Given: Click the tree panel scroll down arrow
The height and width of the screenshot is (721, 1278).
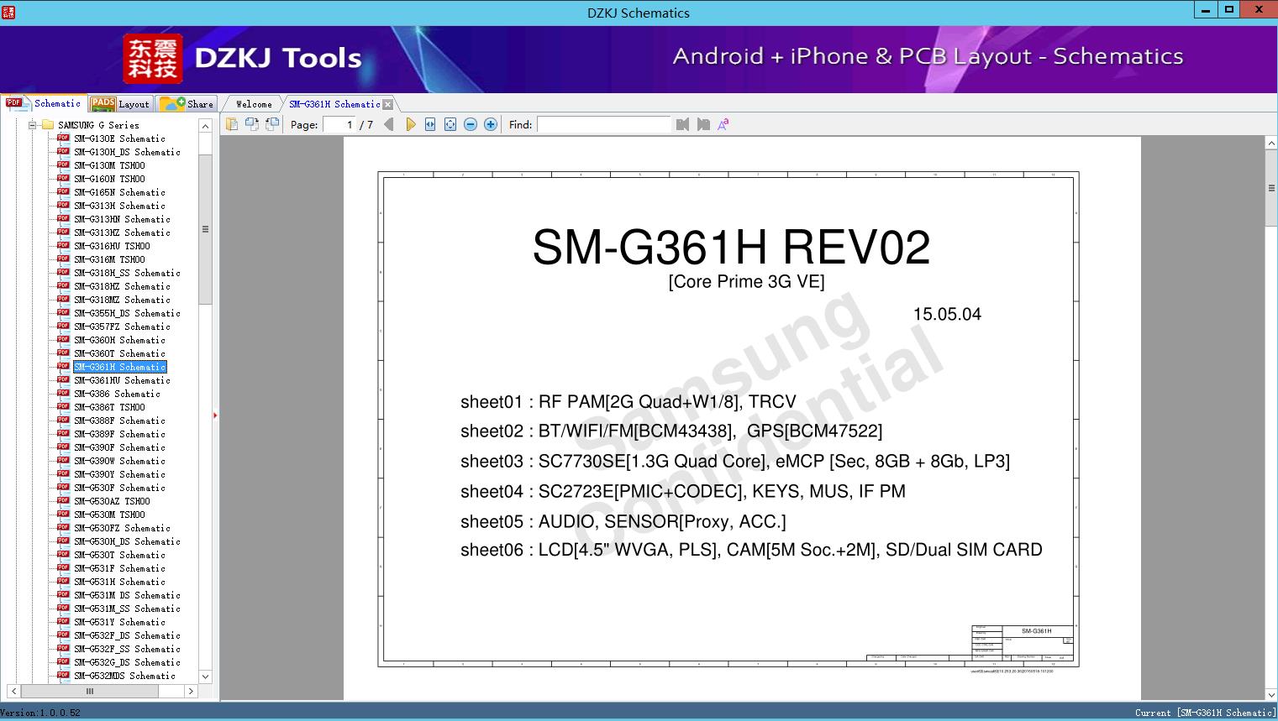Looking at the screenshot, I should pyautogui.click(x=205, y=677).
